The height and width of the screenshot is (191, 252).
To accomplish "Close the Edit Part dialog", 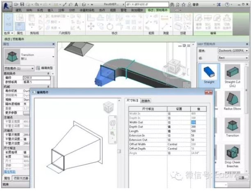I will (x=209, y=92).
